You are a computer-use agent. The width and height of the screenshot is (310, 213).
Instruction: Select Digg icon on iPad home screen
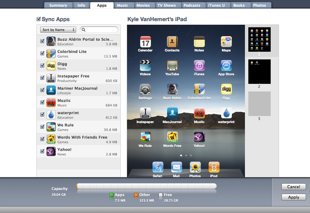coord(226,89)
